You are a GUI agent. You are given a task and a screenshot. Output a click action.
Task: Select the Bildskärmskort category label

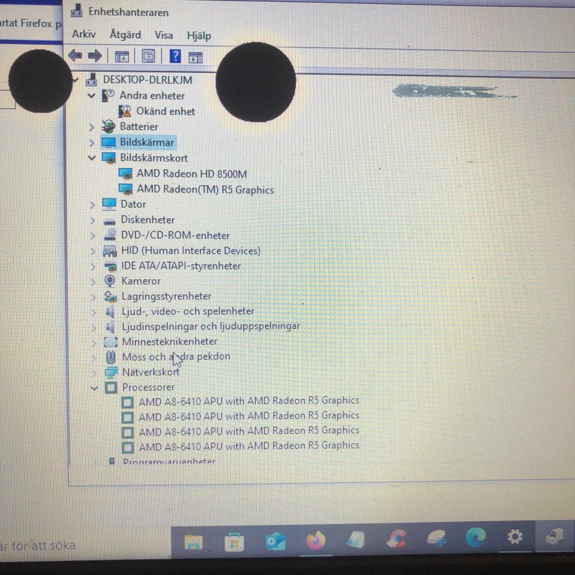pyautogui.click(x=153, y=158)
